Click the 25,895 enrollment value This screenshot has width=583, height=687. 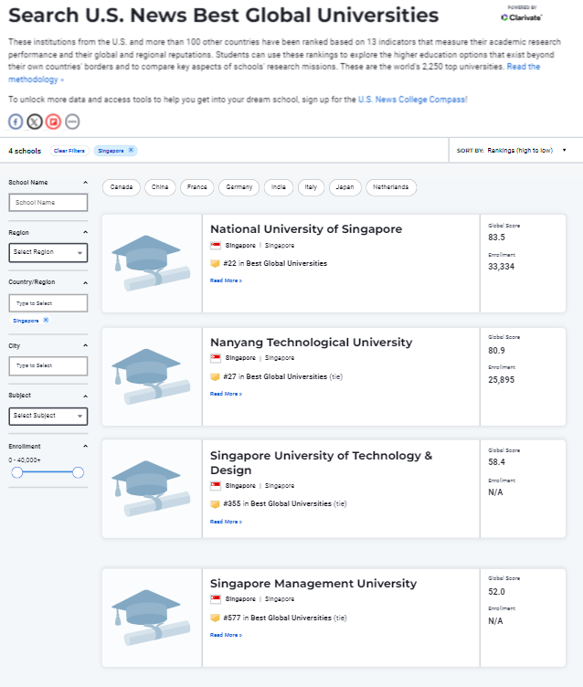pyautogui.click(x=502, y=380)
